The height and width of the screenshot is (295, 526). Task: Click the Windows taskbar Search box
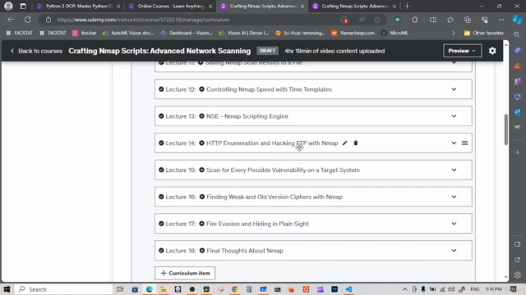[x=64, y=289]
